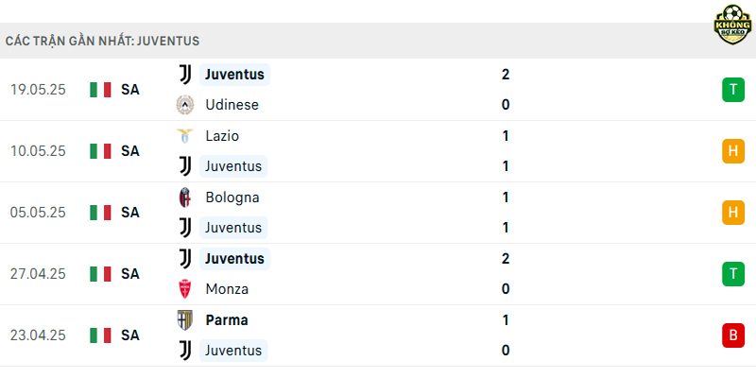The image size is (756, 378).
Task: Open the Lazio team link
Action: pos(222,136)
